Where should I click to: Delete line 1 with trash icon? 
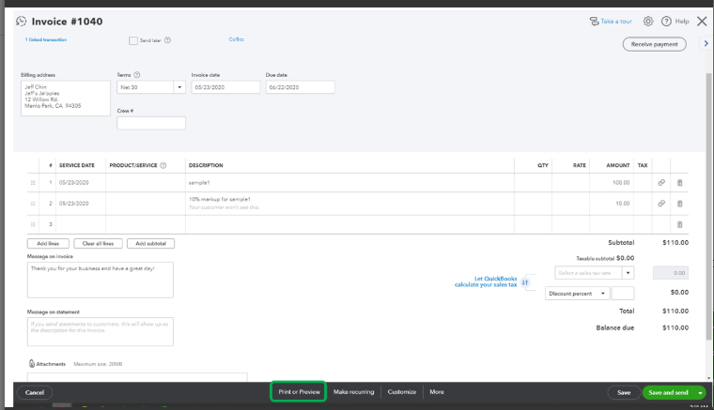coord(680,182)
